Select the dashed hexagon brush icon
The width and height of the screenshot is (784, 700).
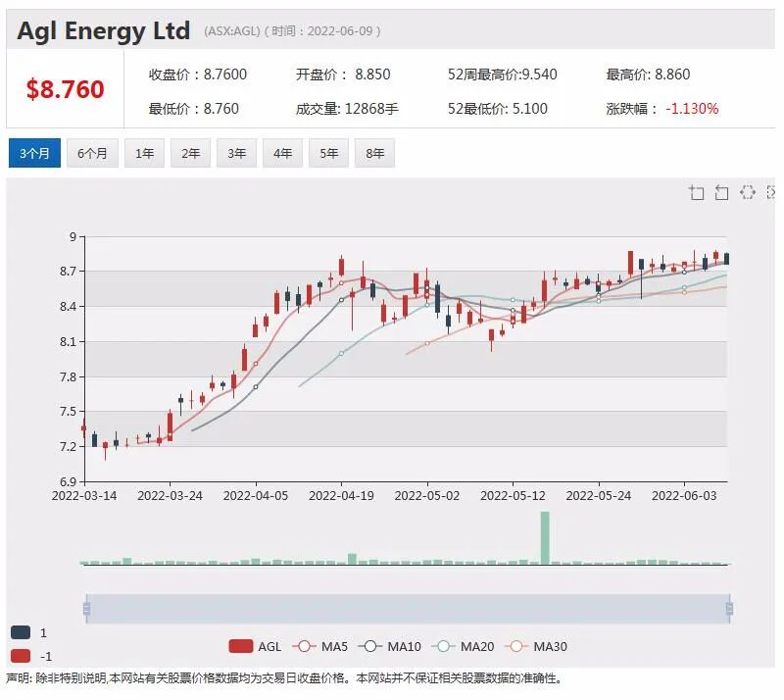(x=748, y=192)
